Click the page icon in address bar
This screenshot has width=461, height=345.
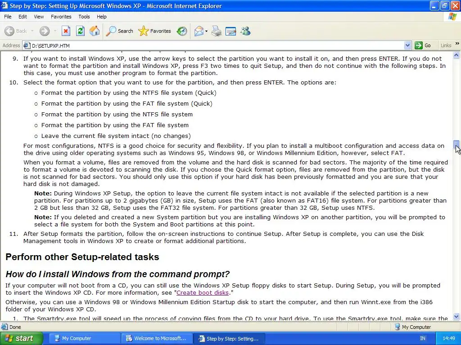click(27, 45)
